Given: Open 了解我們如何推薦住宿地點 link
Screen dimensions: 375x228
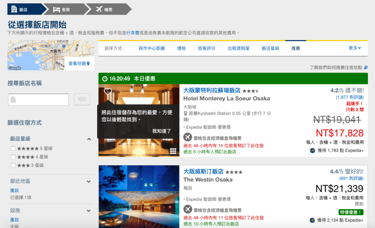Looking at the screenshot, I should pos(336,67).
